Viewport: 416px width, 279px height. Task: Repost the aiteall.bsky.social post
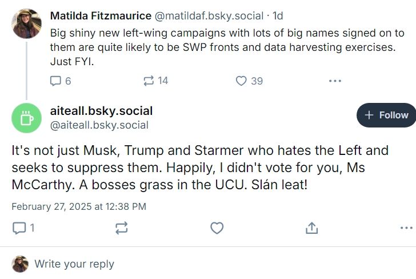point(121,228)
